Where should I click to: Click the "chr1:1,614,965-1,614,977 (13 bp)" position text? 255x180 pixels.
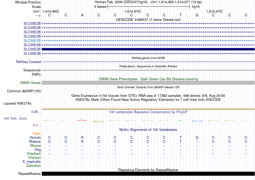pos(176,2)
